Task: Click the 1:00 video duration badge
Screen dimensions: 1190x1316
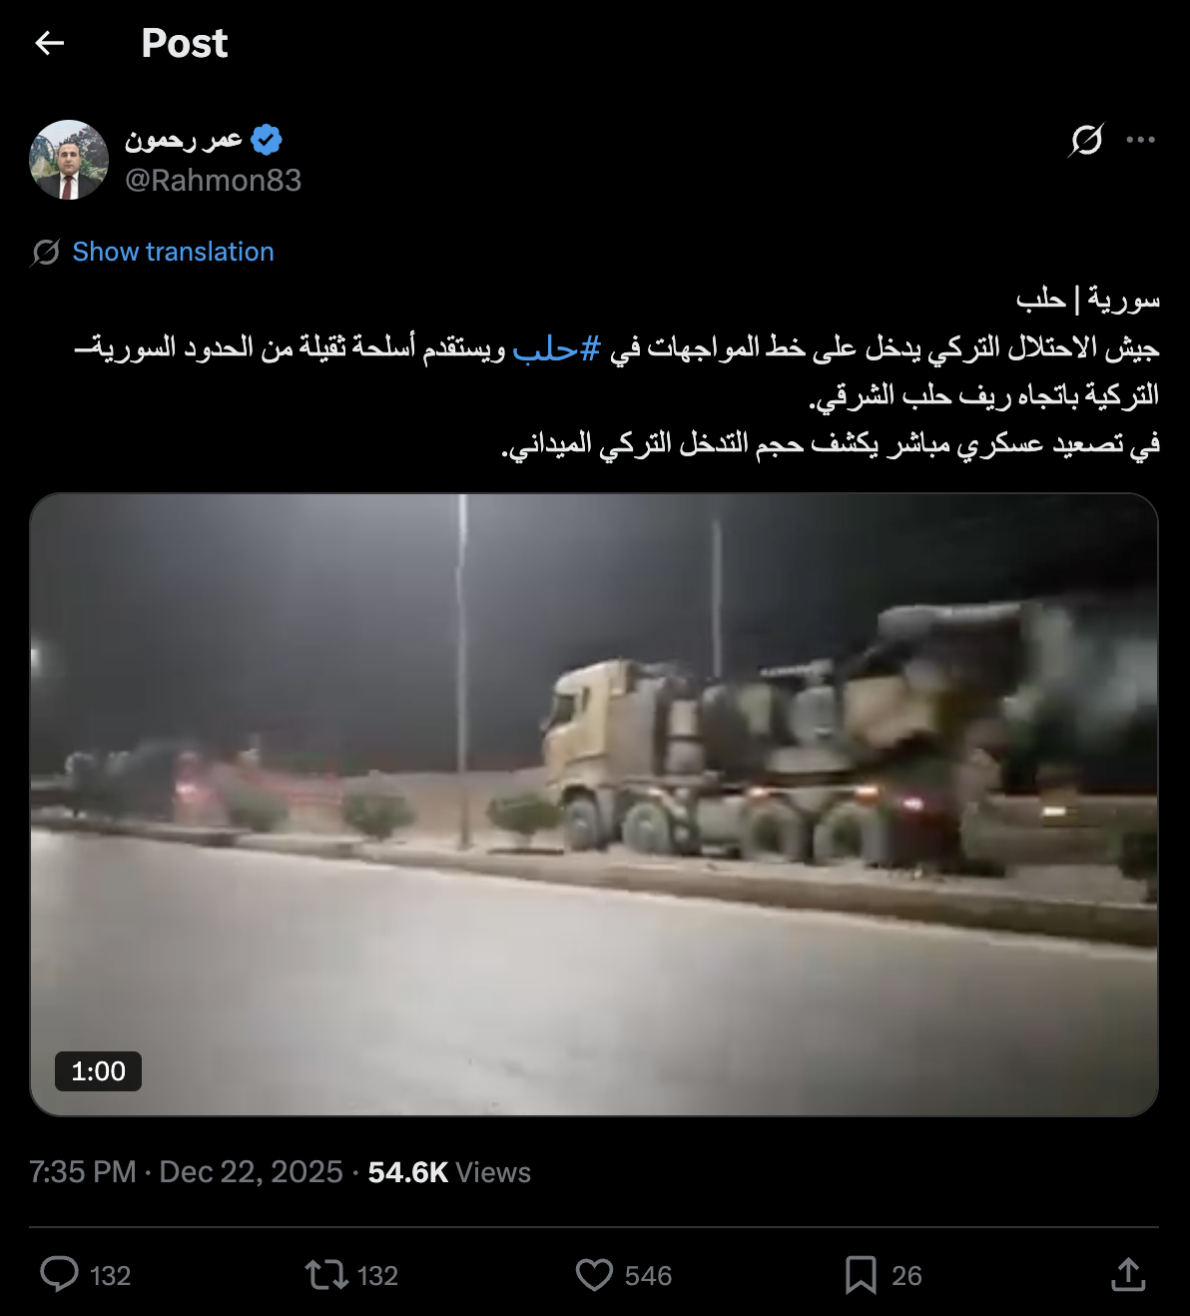Action: (98, 1071)
